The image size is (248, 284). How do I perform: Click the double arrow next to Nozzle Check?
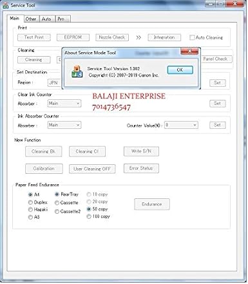click(138, 37)
